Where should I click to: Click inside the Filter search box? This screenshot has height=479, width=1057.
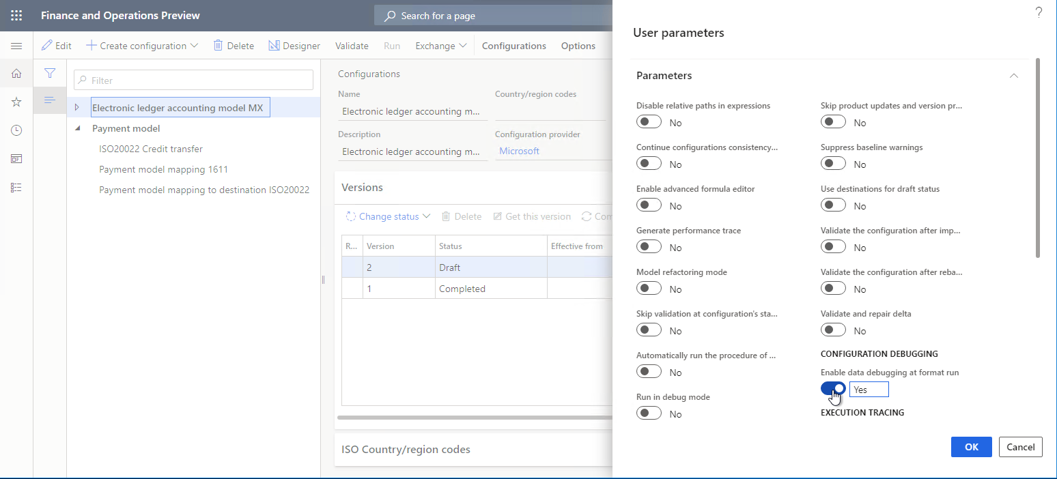(193, 80)
